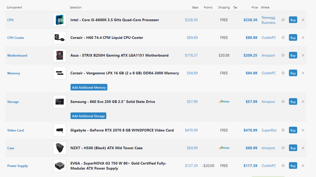Viewport: 316px width, 177px height.
Task: Buy the Intel Core i5-6600K processor
Action: click(293, 20)
